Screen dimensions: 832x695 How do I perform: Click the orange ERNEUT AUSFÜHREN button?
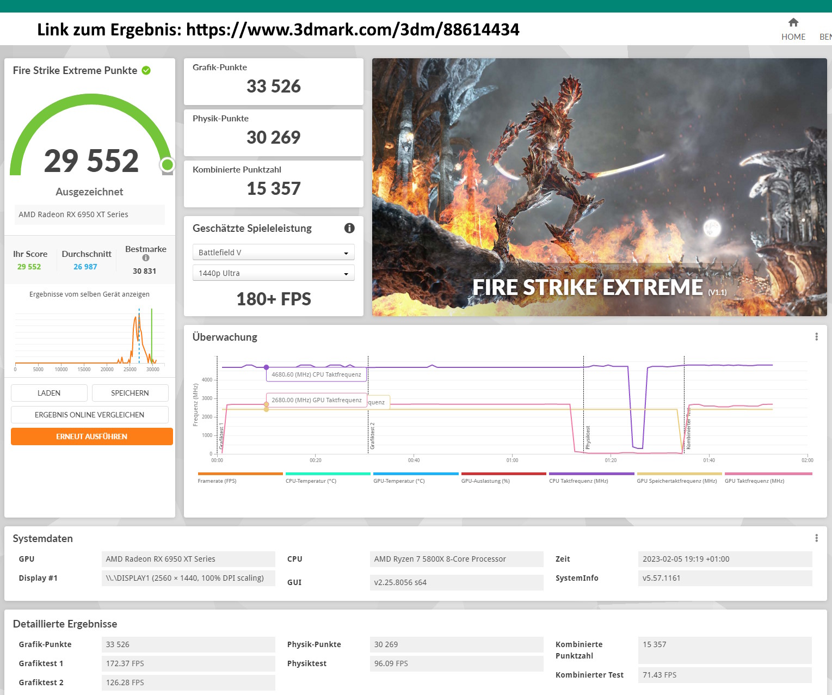[92, 436]
